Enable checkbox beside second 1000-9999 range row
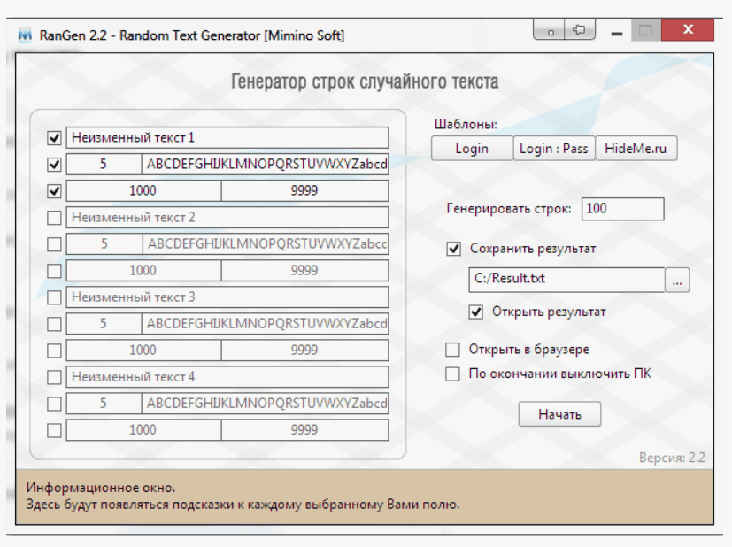 coord(54,270)
